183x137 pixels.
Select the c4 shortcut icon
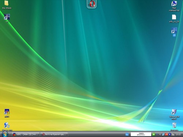(x=7, y=17)
